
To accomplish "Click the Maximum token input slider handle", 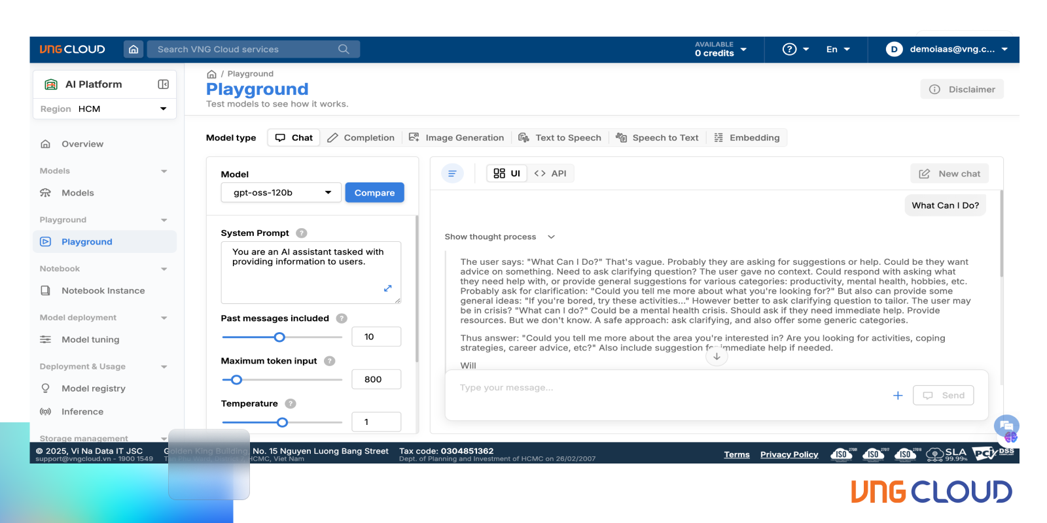I will pos(237,380).
